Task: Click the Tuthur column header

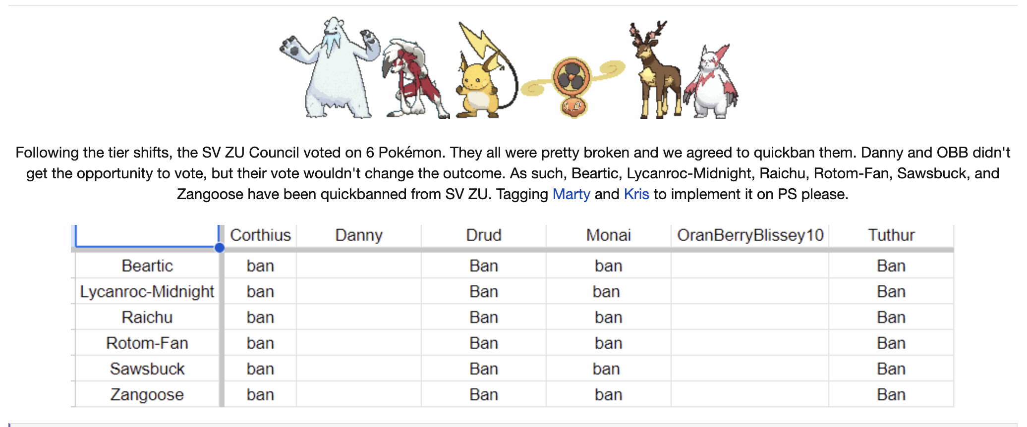Action: click(x=891, y=235)
